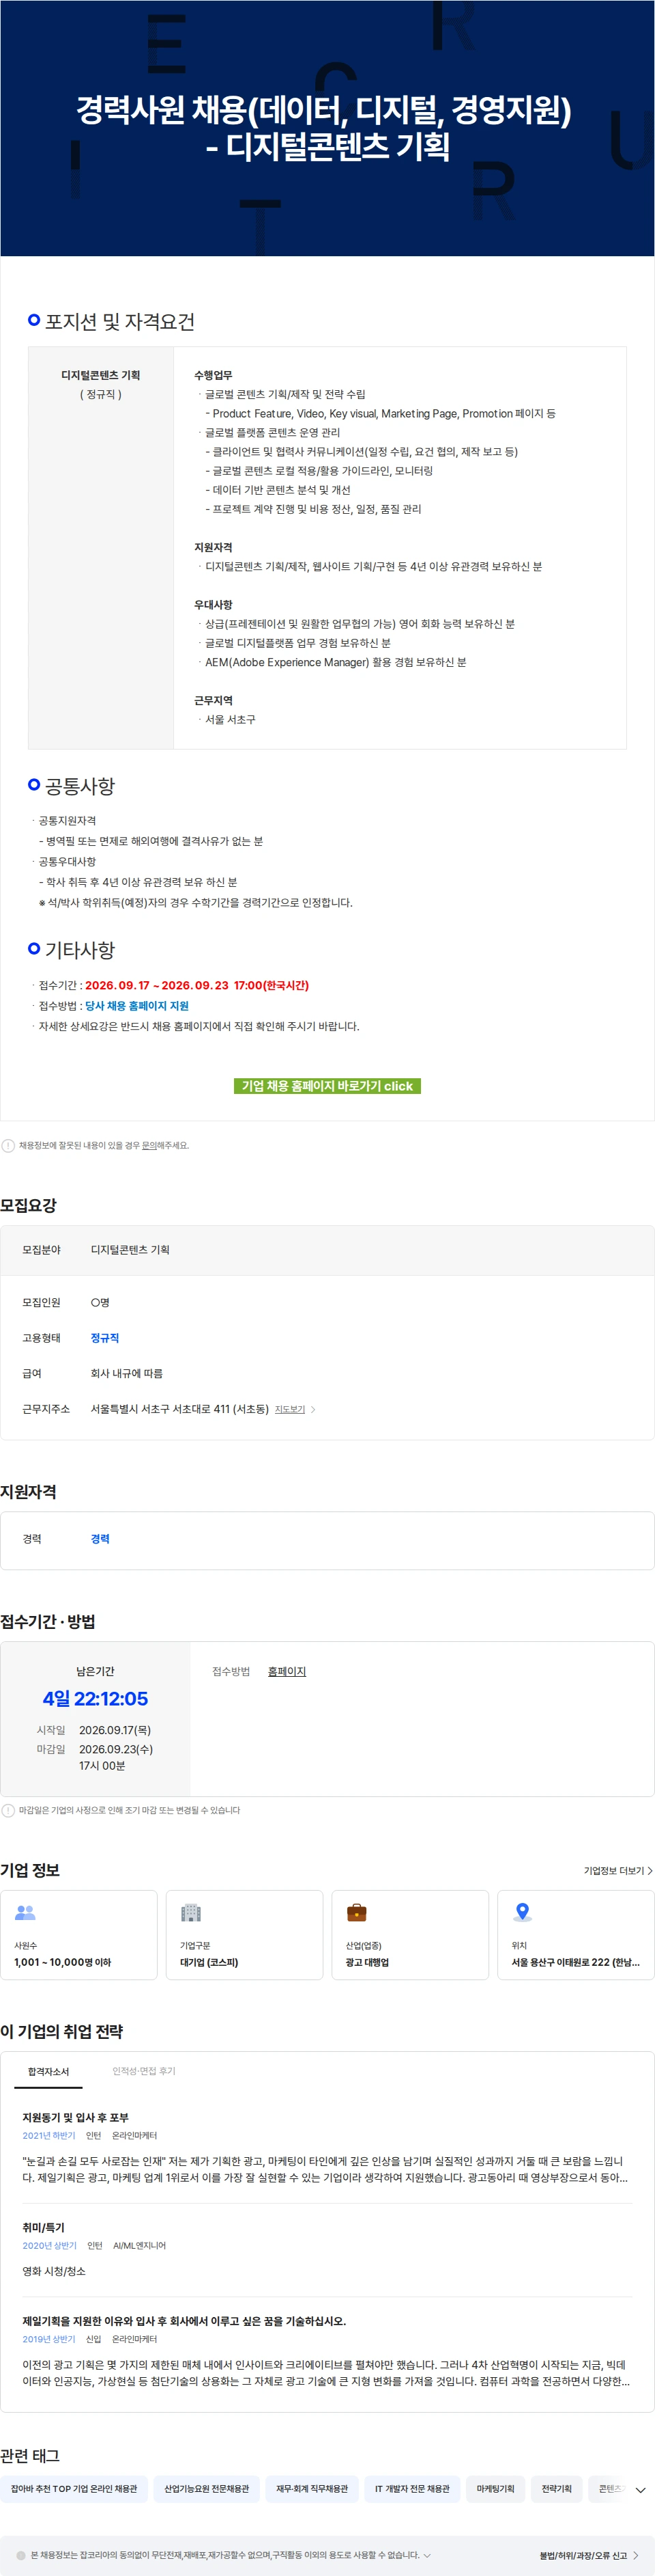Viewport: 655px width, 2576px height.
Task: Click the 온라인마케터 label under 지원동기 essay
Action: [134, 2135]
